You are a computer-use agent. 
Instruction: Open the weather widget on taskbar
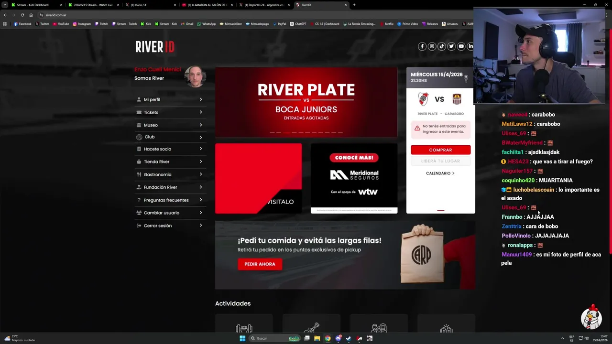point(19,338)
